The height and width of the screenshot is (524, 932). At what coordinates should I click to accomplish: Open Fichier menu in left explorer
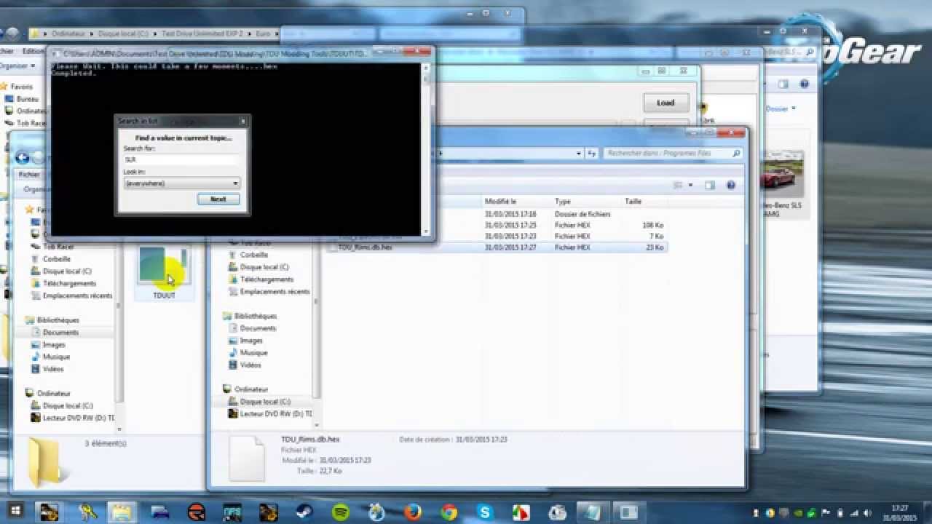pos(29,175)
